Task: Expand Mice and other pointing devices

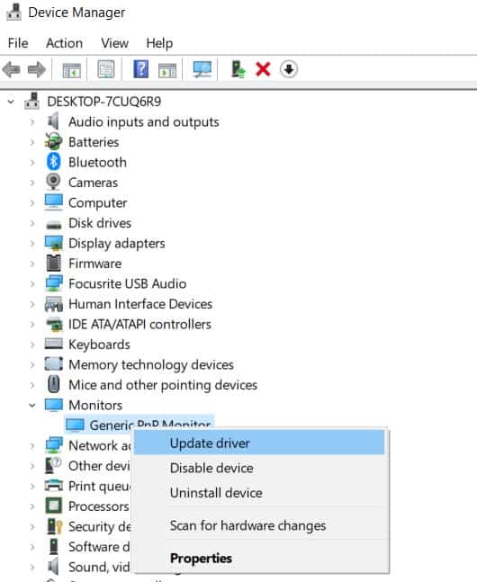Action: [32, 385]
